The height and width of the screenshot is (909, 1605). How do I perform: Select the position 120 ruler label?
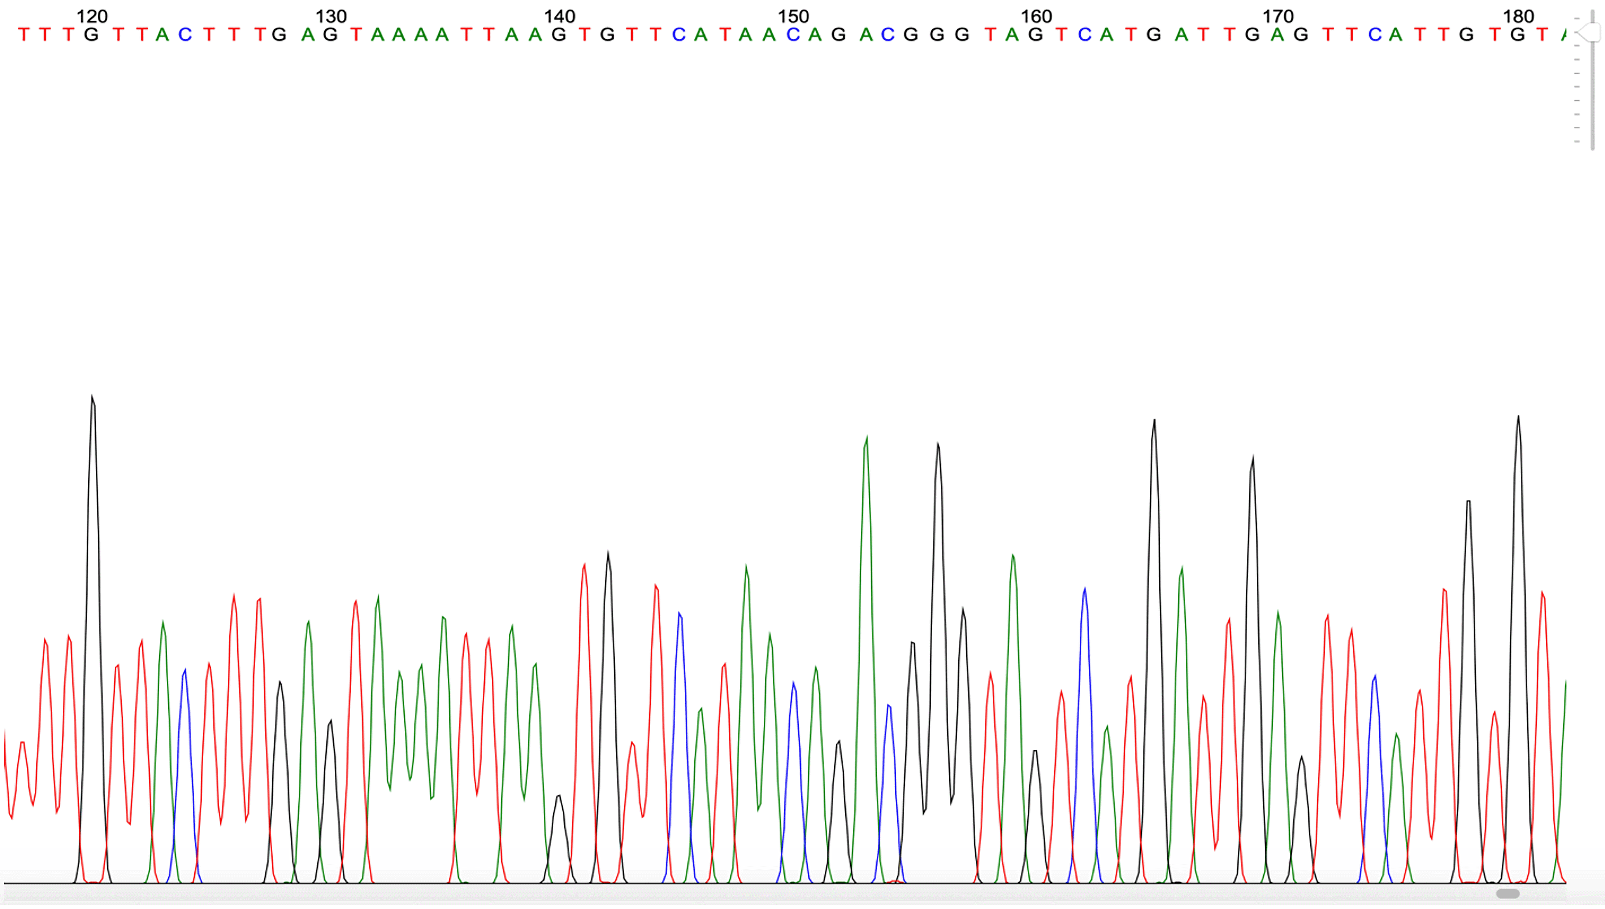pos(92,16)
